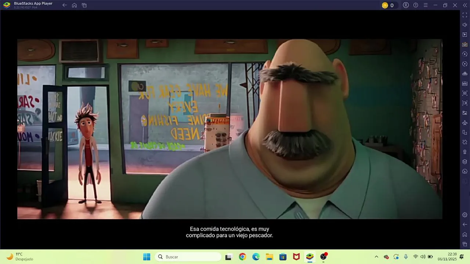Take a screenshot with camera frame icon
The height and width of the screenshot is (264, 470).
[465, 93]
